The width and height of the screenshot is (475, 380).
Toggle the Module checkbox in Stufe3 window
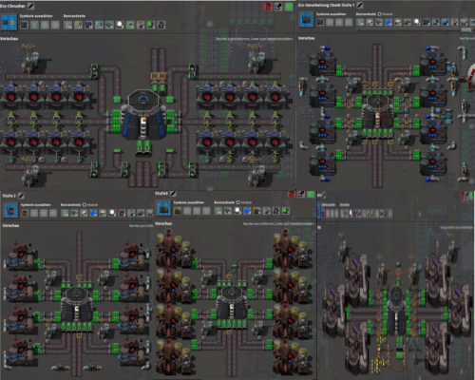coord(238,202)
